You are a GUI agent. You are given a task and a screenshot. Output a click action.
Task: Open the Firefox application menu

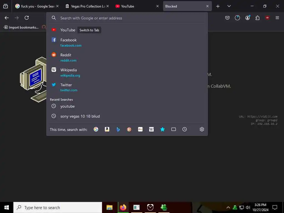pyautogui.click(x=277, y=18)
